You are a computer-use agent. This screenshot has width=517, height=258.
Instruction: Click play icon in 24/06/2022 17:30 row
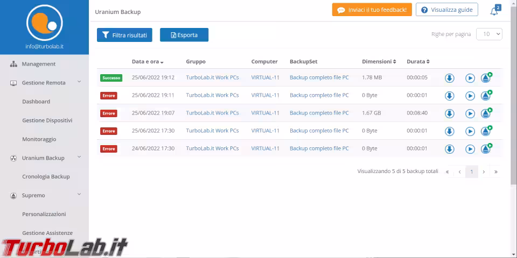coord(470,149)
